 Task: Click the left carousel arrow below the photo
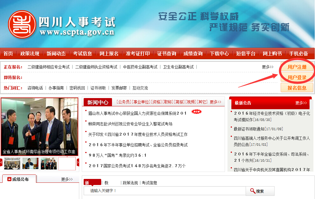pyautogui.click(x=2, y=163)
